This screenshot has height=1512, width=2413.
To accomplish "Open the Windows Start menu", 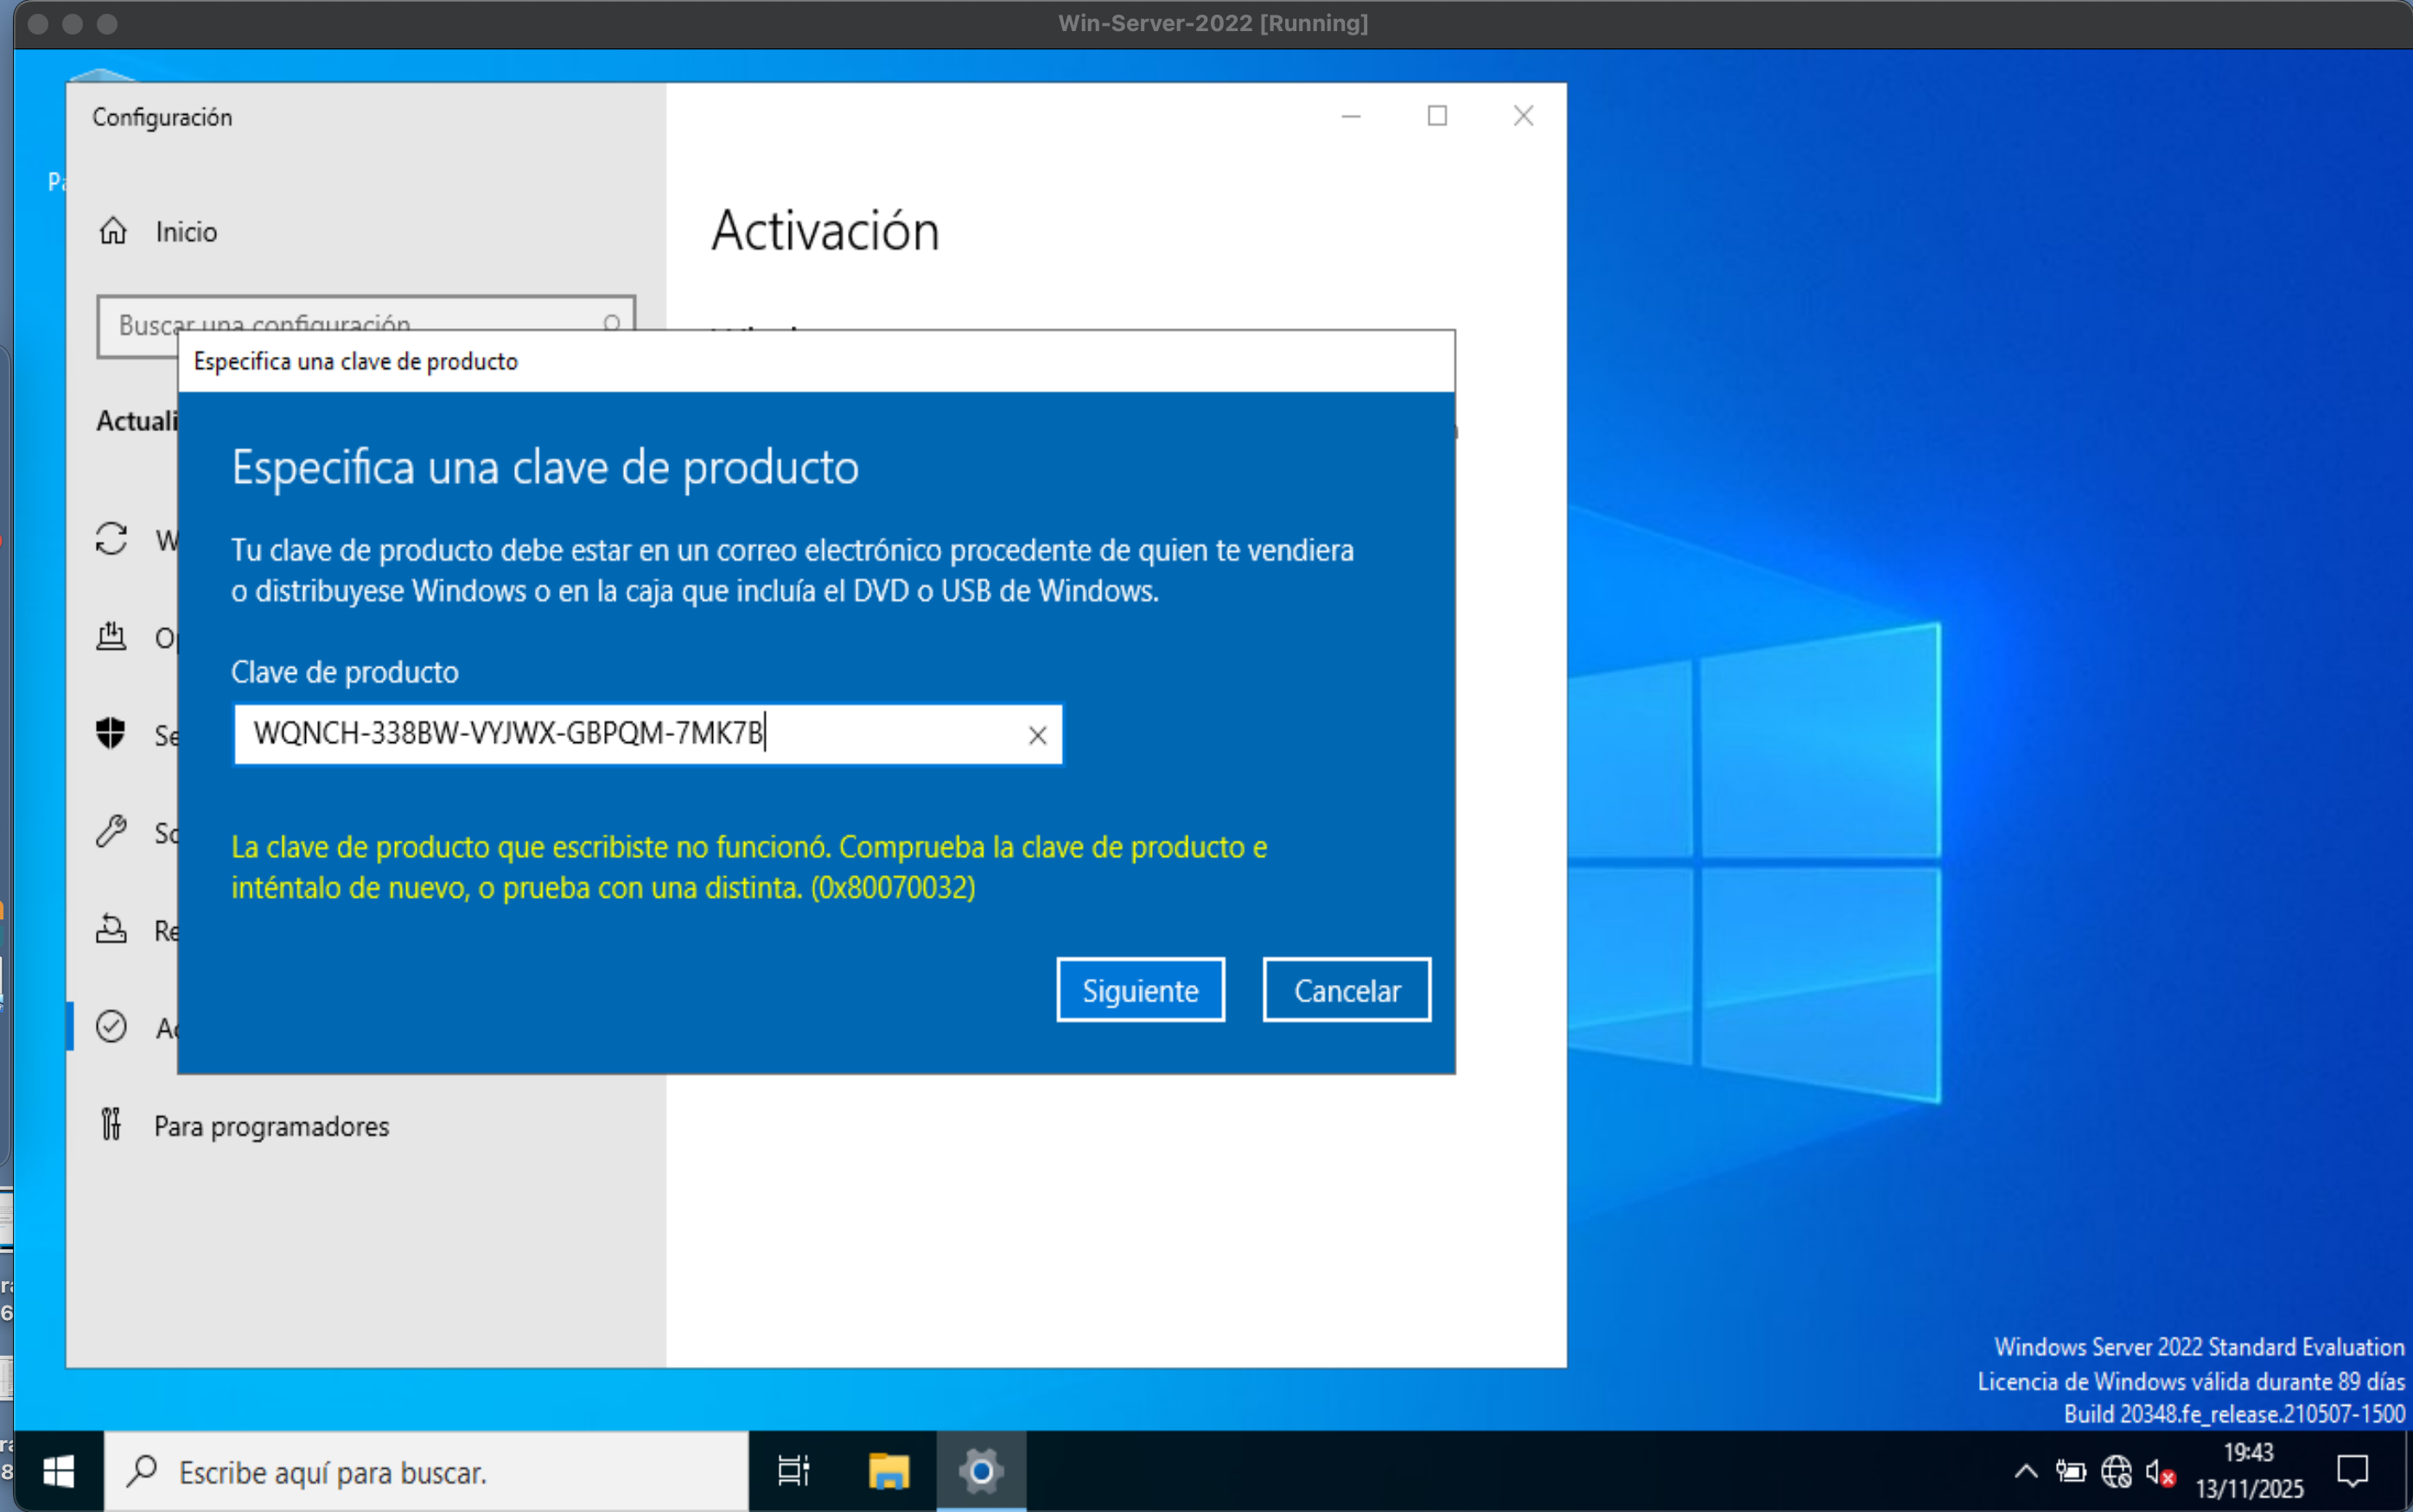I will (58, 1471).
